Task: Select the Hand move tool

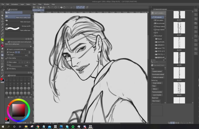Action: 2,15
